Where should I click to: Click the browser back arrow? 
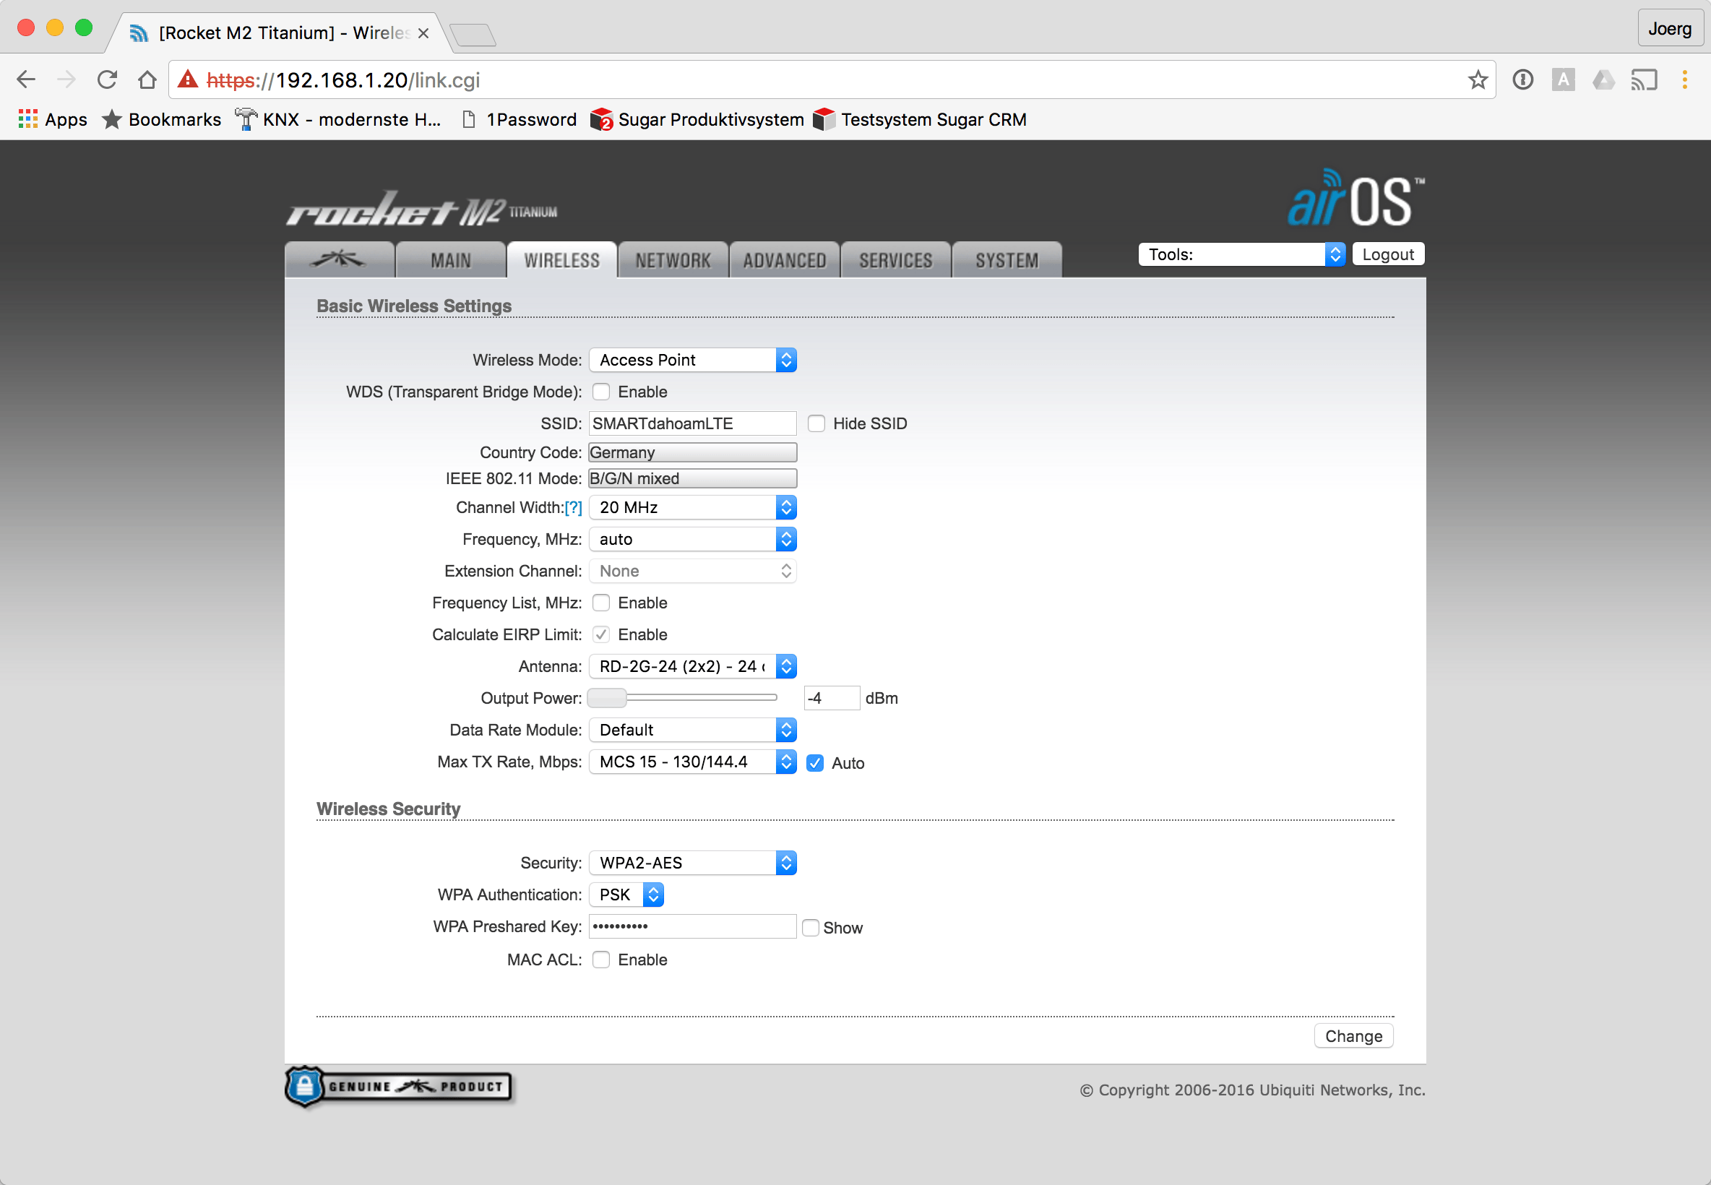pyautogui.click(x=26, y=79)
